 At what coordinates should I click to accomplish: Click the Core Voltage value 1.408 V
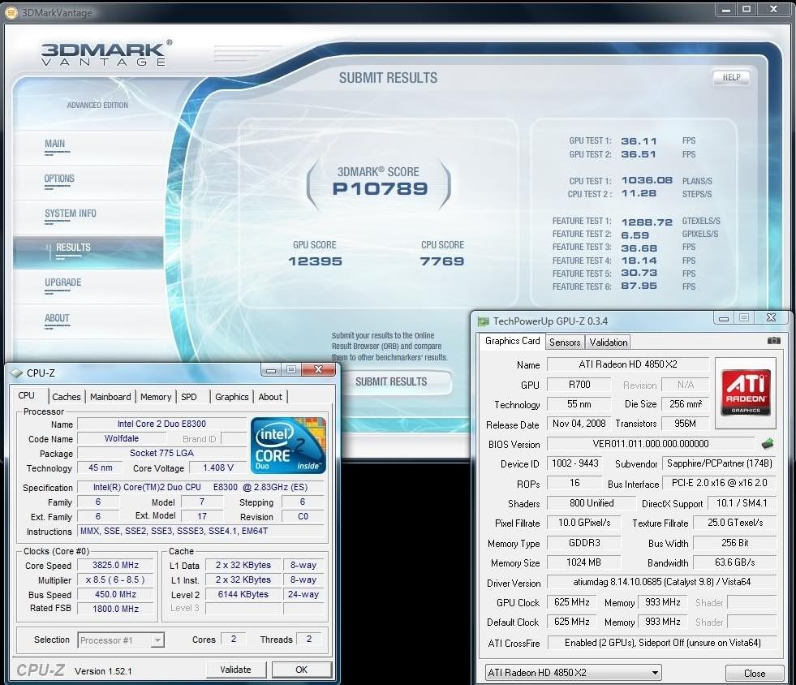(x=218, y=467)
